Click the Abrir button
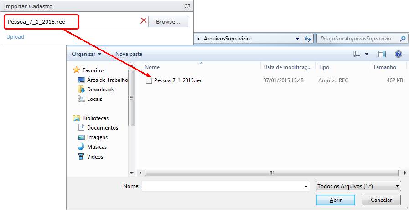409x210 pixels. (336, 200)
